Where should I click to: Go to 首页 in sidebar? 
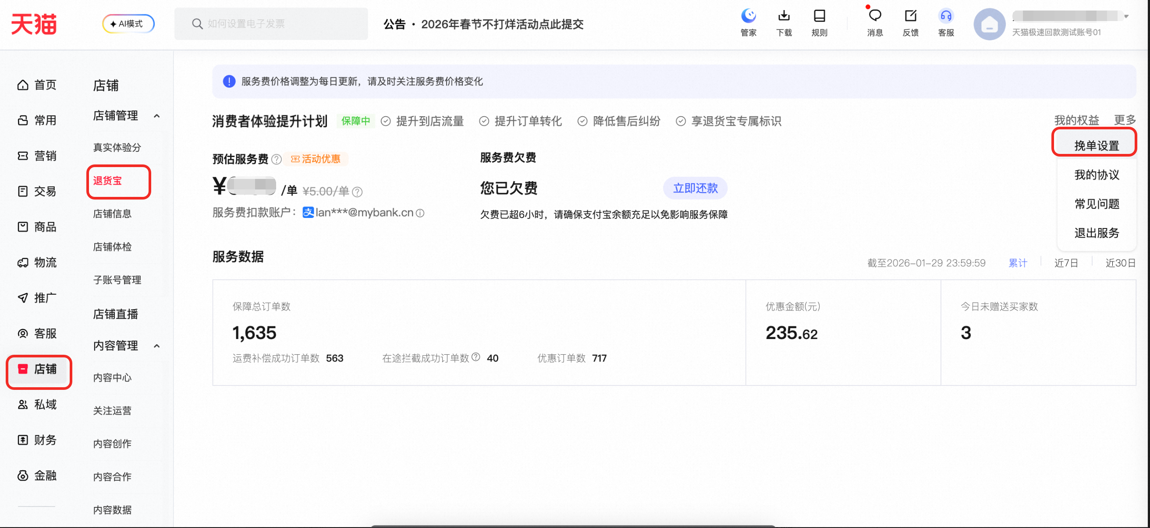click(37, 85)
